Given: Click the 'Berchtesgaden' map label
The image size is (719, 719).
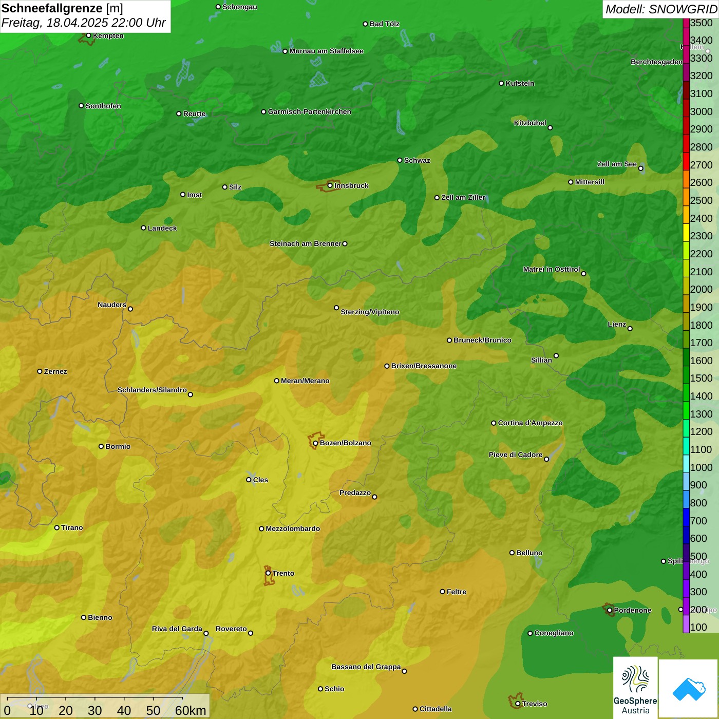Looking at the screenshot, I should 657,62.
